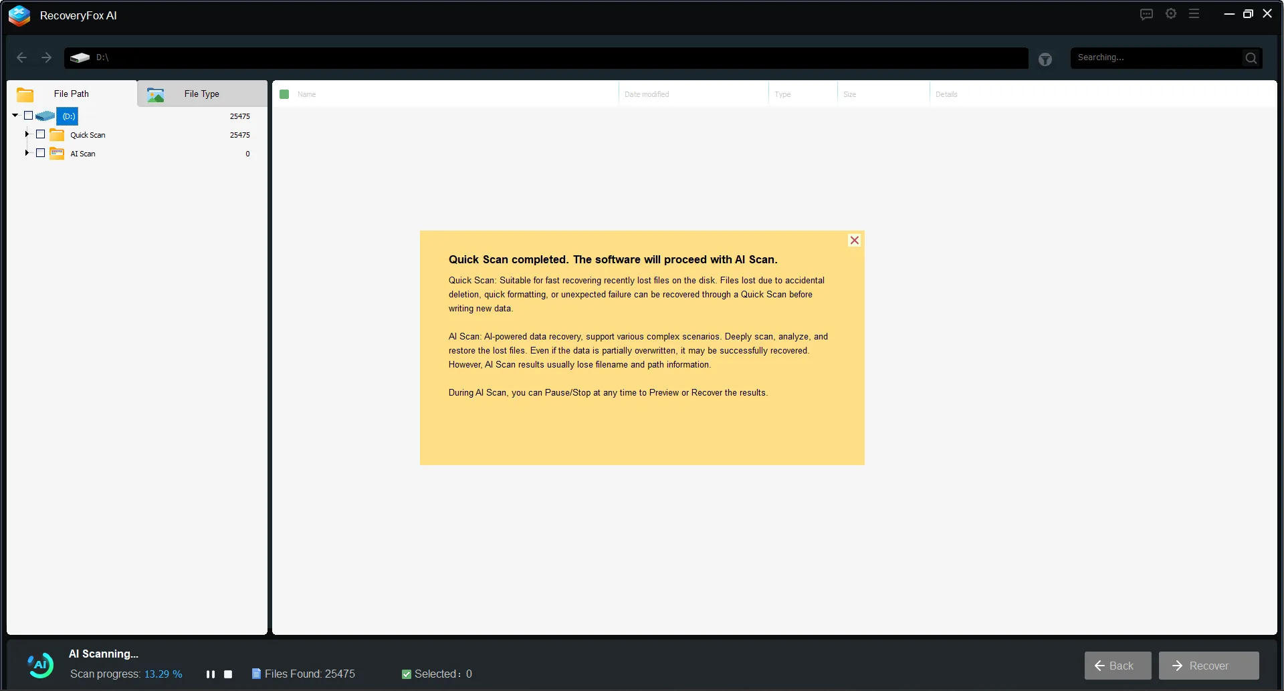Screen dimensions: 1284x691
Task: Switch to the File Type tab
Action: [202, 94]
